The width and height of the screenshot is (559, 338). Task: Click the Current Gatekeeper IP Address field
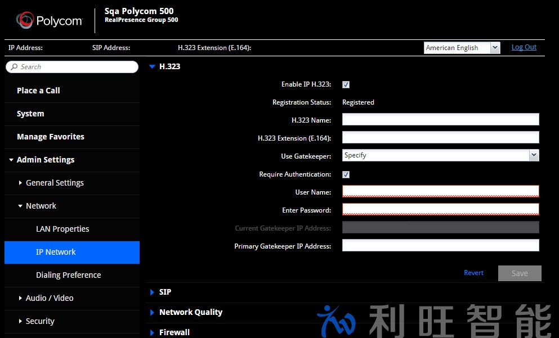point(441,227)
